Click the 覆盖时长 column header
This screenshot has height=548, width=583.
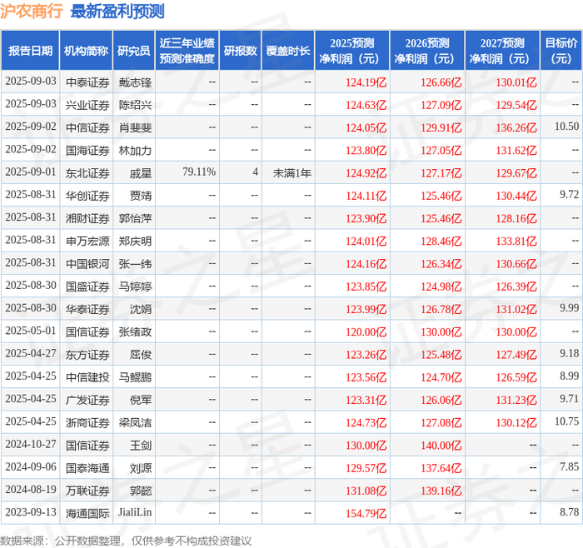click(x=288, y=51)
